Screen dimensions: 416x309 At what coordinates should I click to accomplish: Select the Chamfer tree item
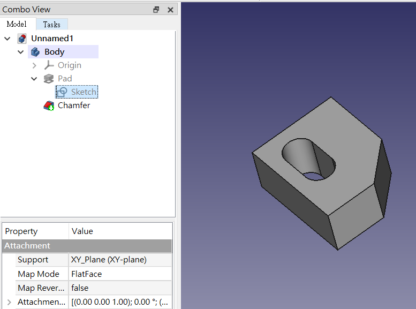[74, 105]
